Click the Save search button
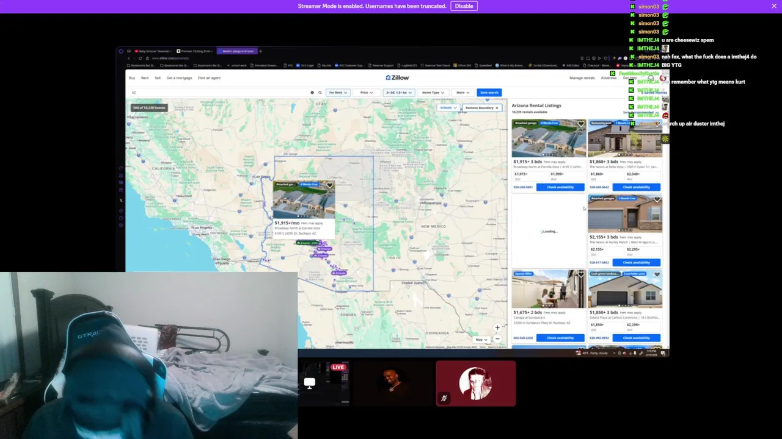Image resolution: width=782 pixels, height=439 pixels. coord(489,93)
